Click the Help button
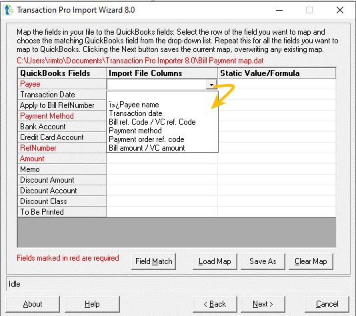This screenshot has width=356, height=316. (x=92, y=304)
